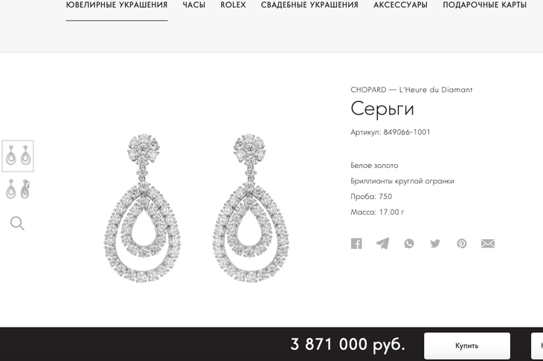Open Свадебные украшения category
Screen dimensions: 543x361
[x=309, y=5]
